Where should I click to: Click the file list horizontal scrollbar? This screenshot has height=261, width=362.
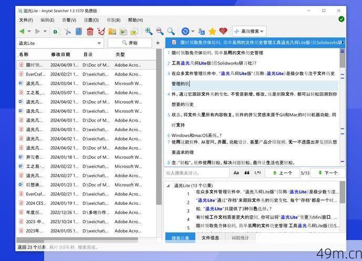tap(77, 240)
